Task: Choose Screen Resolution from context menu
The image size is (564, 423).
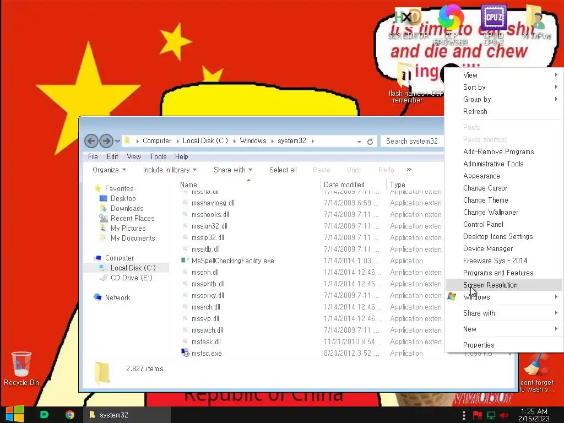Action: pos(504,285)
